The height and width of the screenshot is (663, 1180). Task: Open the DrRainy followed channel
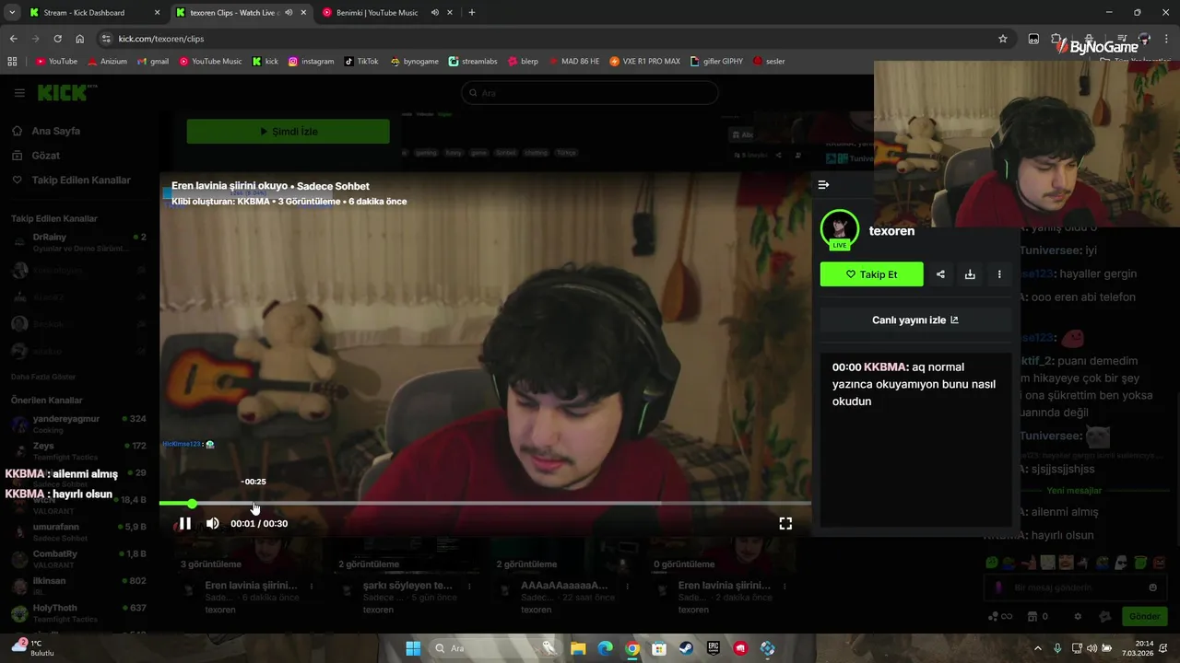(78, 242)
